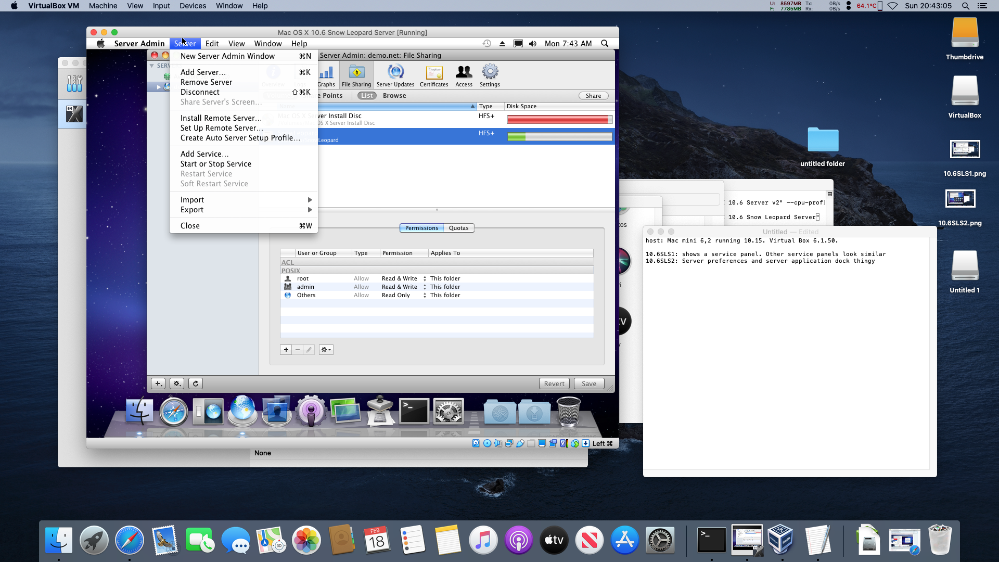The height and width of the screenshot is (562, 999).
Task: Choose Add Service… menu item
Action: (x=244, y=154)
